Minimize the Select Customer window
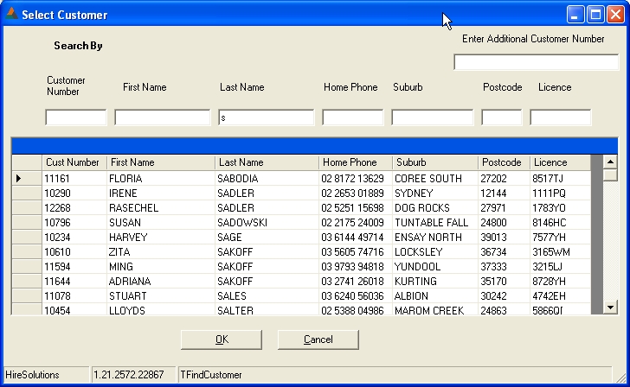This screenshot has width=630, height=387. tap(575, 15)
